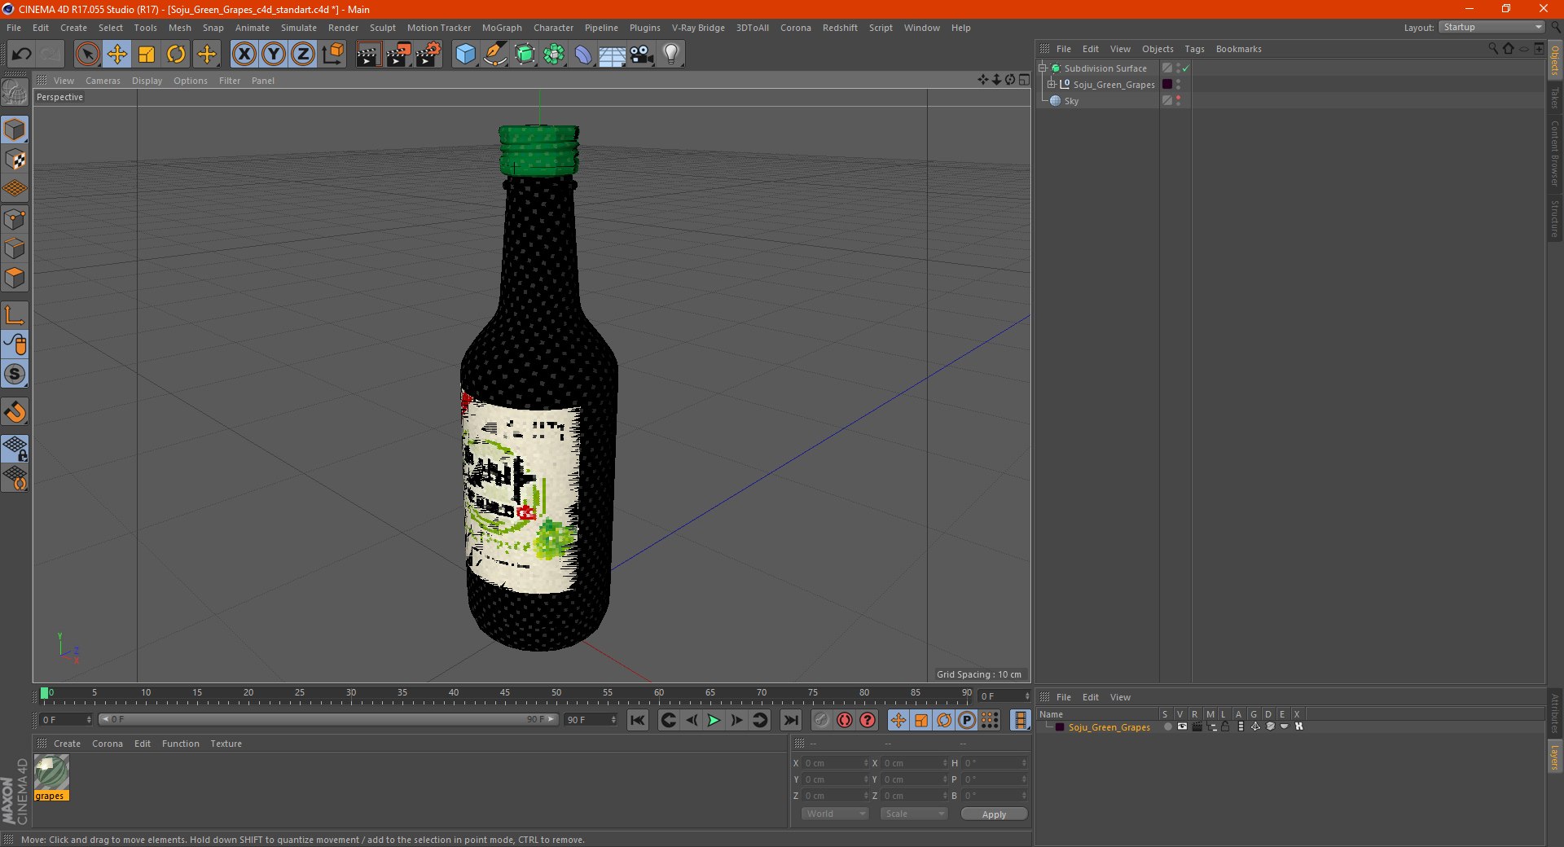Play the animation forward
This screenshot has width=1564, height=847.
click(714, 720)
